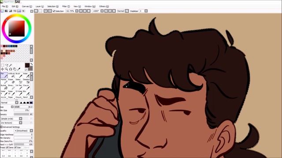
Task: Toggle the Dens pressure checkbox
Action: click(7, 147)
